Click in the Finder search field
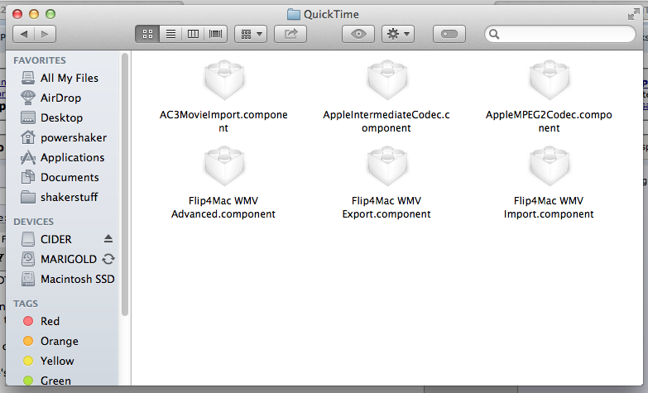 [560, 34]
